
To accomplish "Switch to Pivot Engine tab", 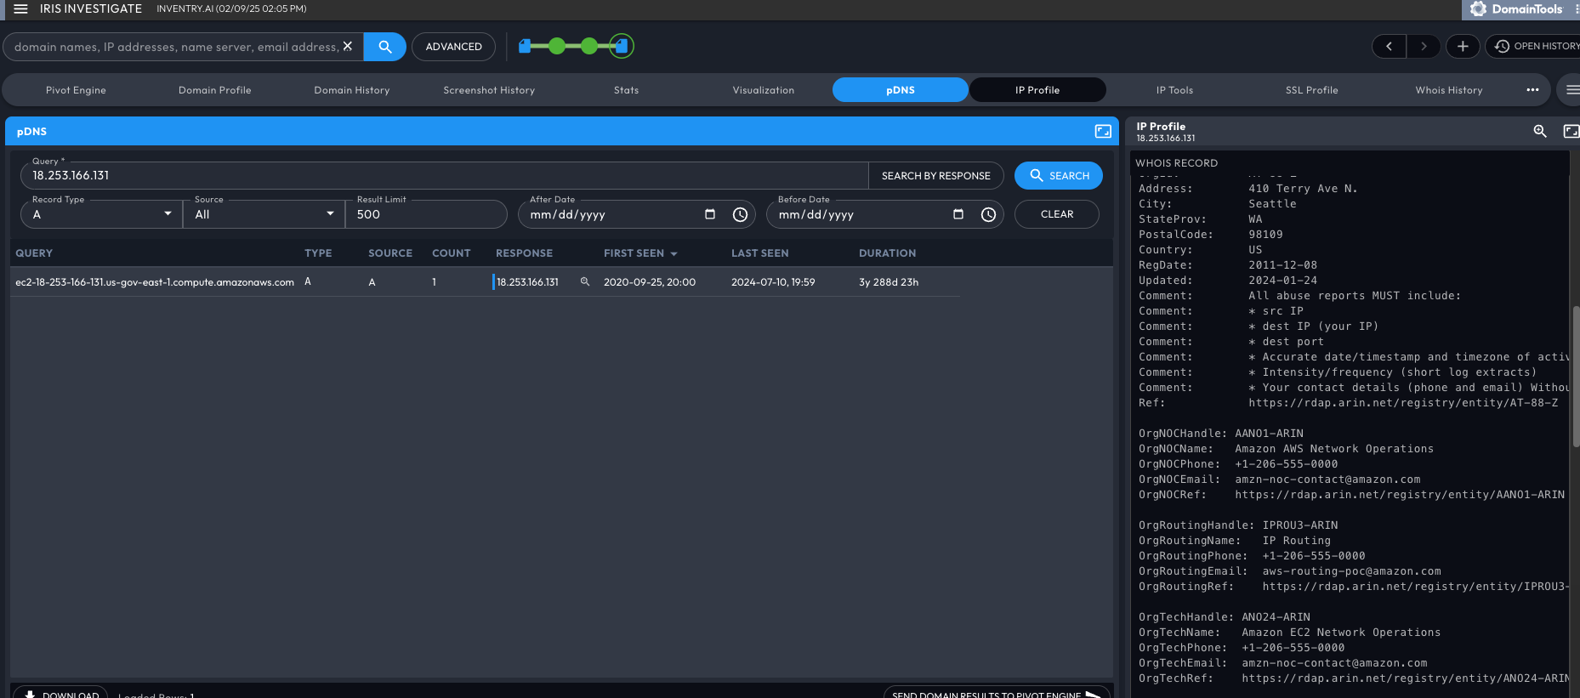I will point(76,90).
